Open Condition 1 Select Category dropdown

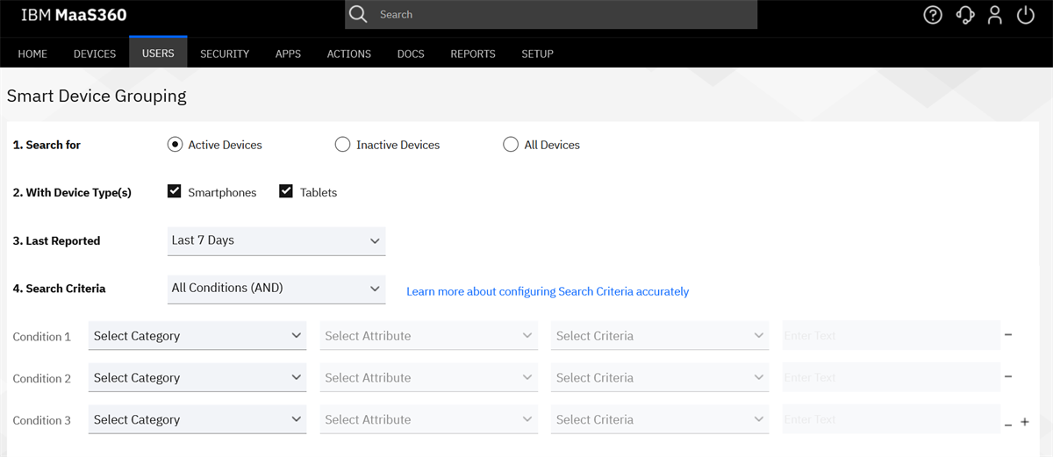click(x=197, y=336)
